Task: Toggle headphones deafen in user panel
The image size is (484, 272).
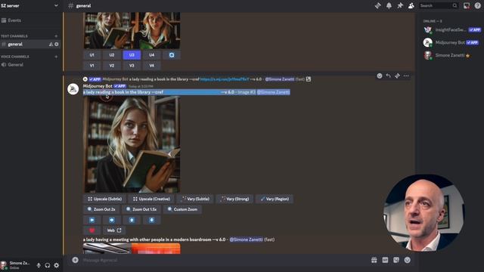Action: click(47, 265)
